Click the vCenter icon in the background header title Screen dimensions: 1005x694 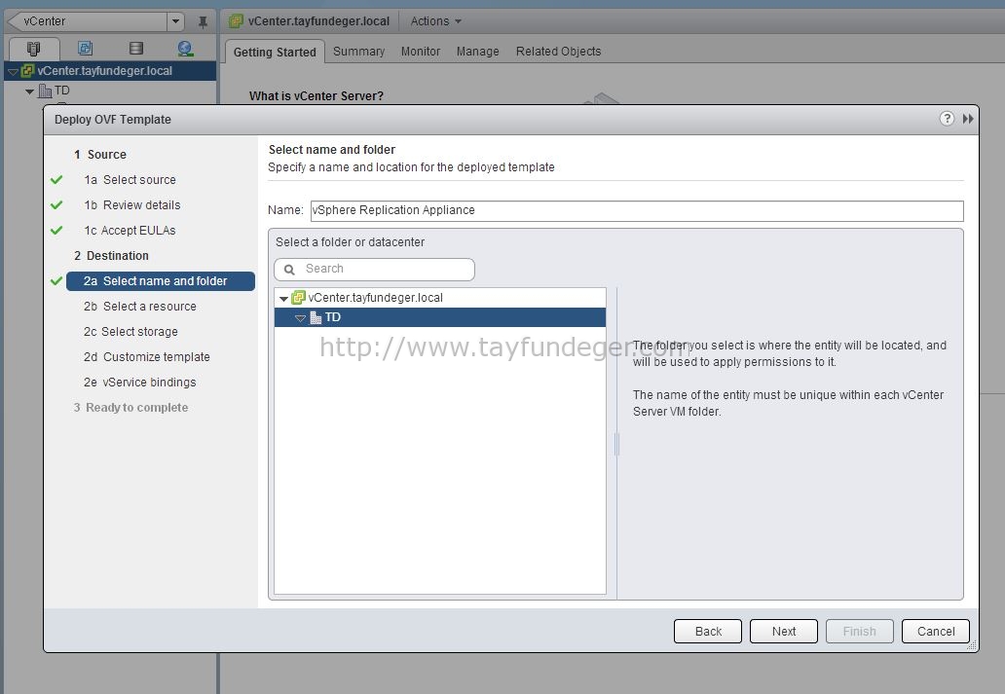coord(236,21)
